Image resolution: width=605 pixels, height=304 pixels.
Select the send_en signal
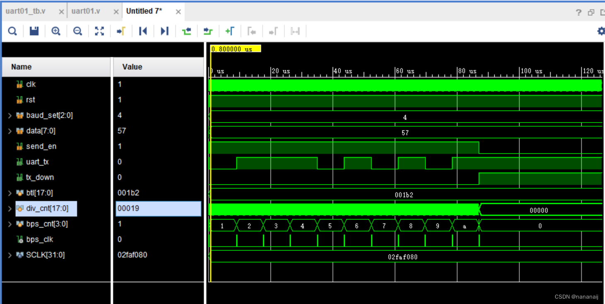click(x=41, y=146)
